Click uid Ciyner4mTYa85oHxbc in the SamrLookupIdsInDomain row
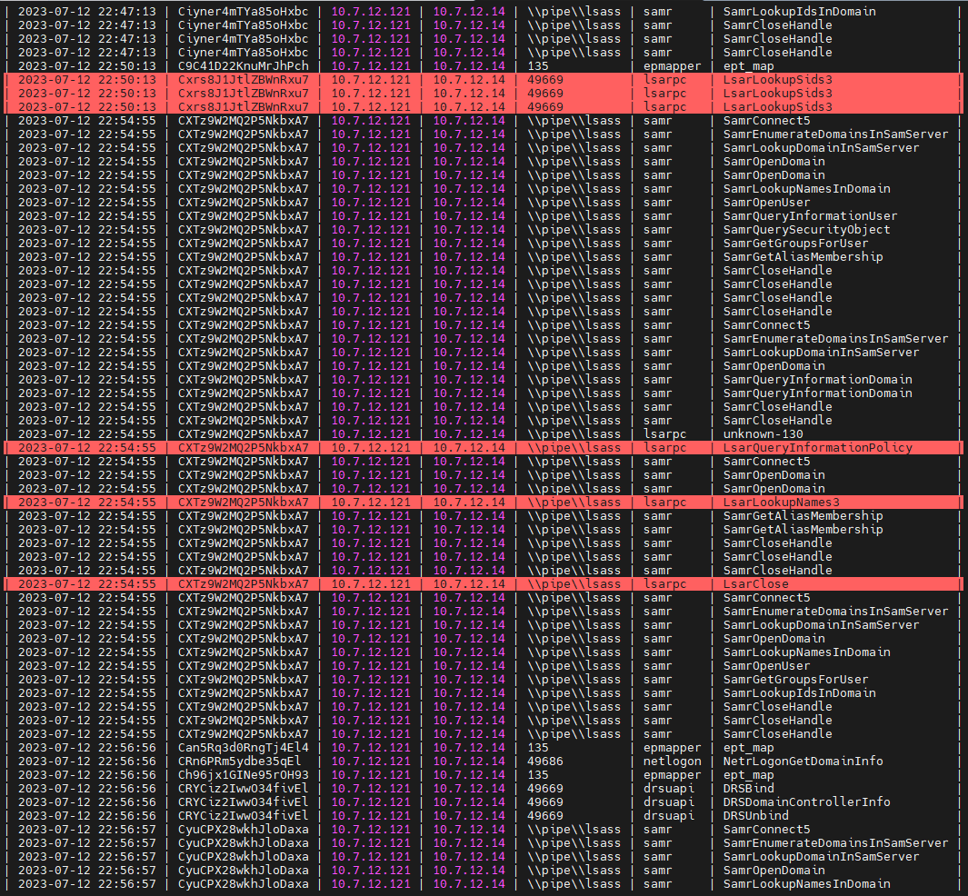This screenshot has height=896, width=968. (x=244, y=11)
